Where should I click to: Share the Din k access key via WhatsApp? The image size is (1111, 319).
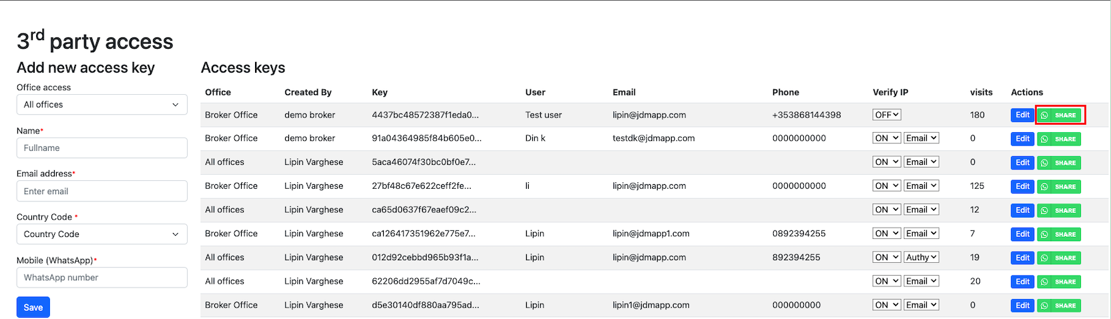[1059, 139]
